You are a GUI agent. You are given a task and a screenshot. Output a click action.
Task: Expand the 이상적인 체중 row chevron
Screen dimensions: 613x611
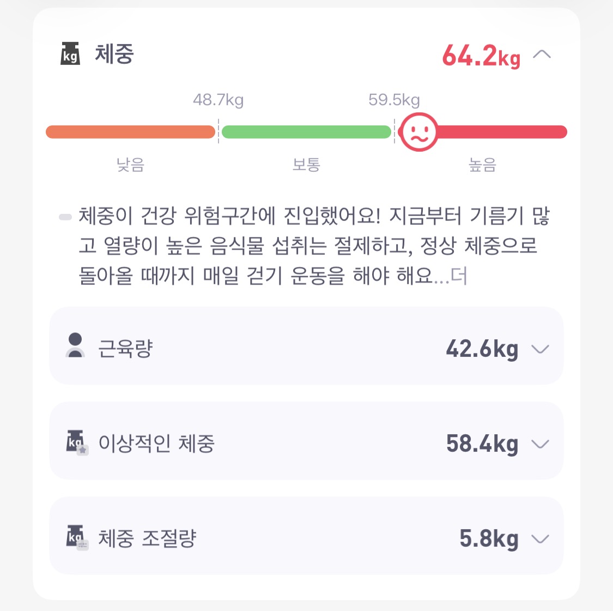click(x=541, y=444)
